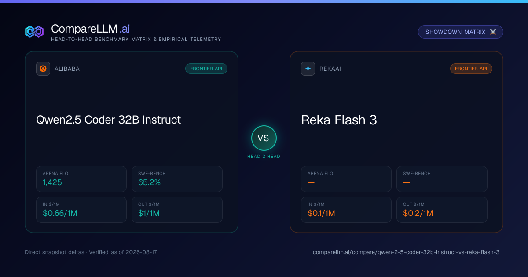Select Reka's output price $0.2/1M tile
This screenshot has width=528, height=277.
[442, 210]
